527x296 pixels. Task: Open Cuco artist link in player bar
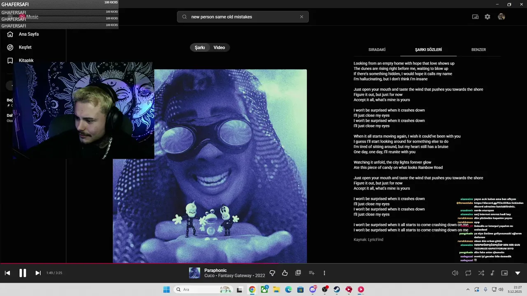click(x=209, y=276)
